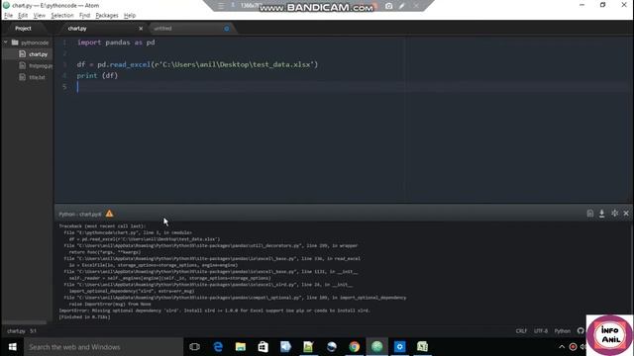The image size is (634, 356).
Task: Open Task View on the taskbar
Action: click(194, 347)
